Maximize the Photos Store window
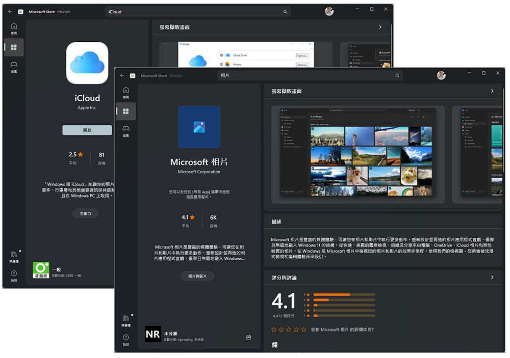 [483, 73]
